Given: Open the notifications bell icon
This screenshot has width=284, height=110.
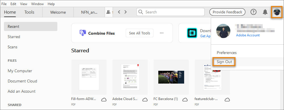Looking at the screenshot, I should click(x=265, y=12).
